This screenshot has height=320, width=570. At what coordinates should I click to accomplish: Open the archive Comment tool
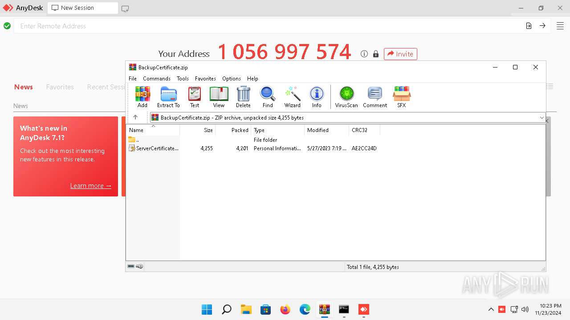[375, 97]
